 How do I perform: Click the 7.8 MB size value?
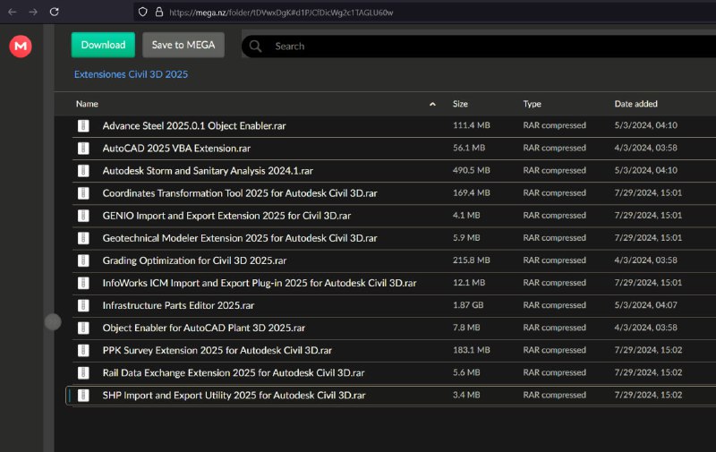pyautogui.click(x=466, y=328)
